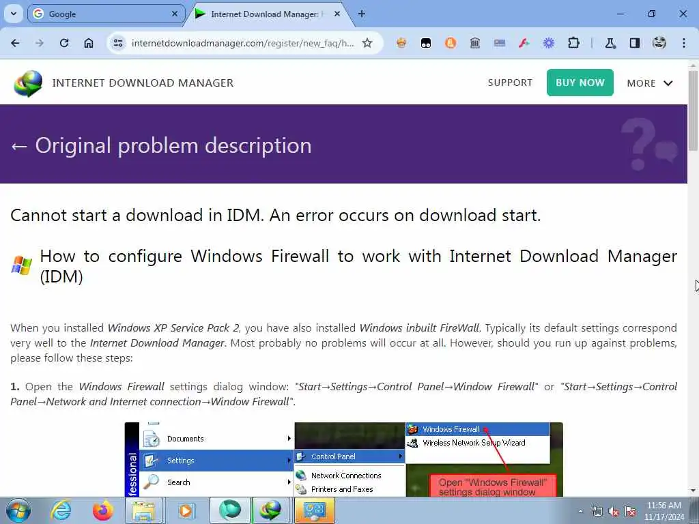Click the first cookie-like extension icon
This screenshot has width=699, height=524.
[401, 43]
